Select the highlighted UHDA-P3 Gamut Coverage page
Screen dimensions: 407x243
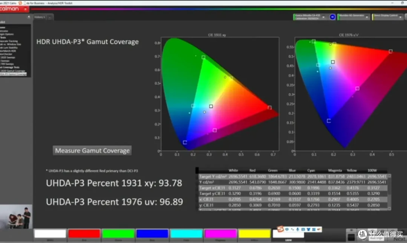(x=13, y=74)
